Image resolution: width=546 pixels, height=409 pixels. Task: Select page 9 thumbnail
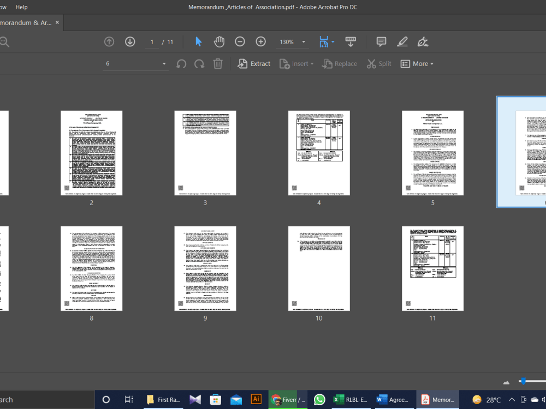tap(205, 268)
